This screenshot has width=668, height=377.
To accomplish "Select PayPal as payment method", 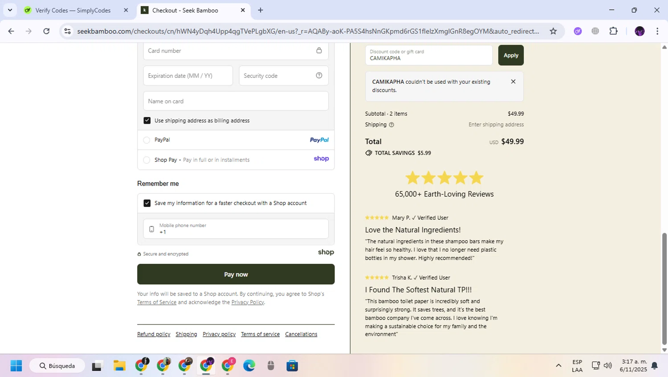I will point(147,140).
